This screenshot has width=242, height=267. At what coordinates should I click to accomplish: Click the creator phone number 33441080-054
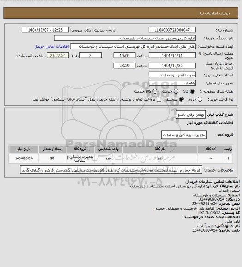(x=205, y=230)
